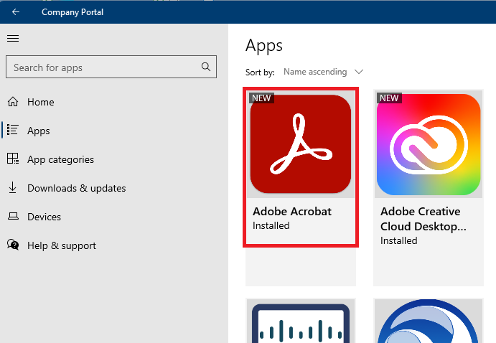This screenshot has width=496, height=343.
Task: Click the Adobe Acrobat red logo
Action: [300, 144]
